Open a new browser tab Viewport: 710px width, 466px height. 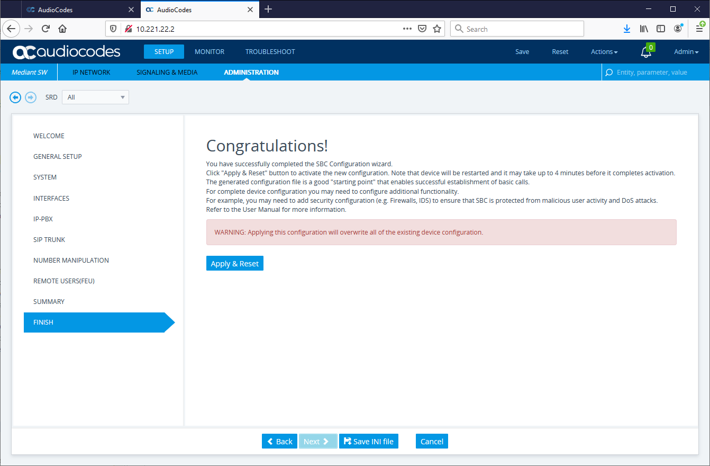click(x=268, y=9)
